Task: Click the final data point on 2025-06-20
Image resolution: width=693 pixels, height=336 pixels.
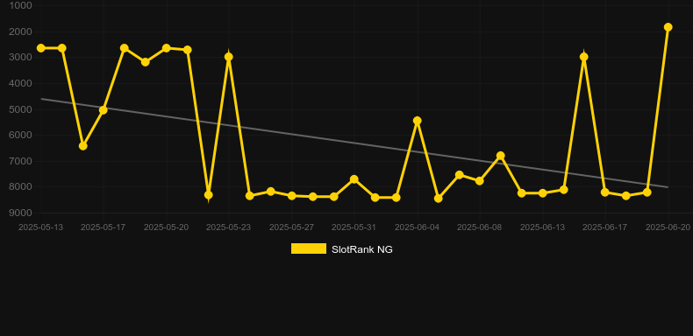Action: tap(668, 27)
